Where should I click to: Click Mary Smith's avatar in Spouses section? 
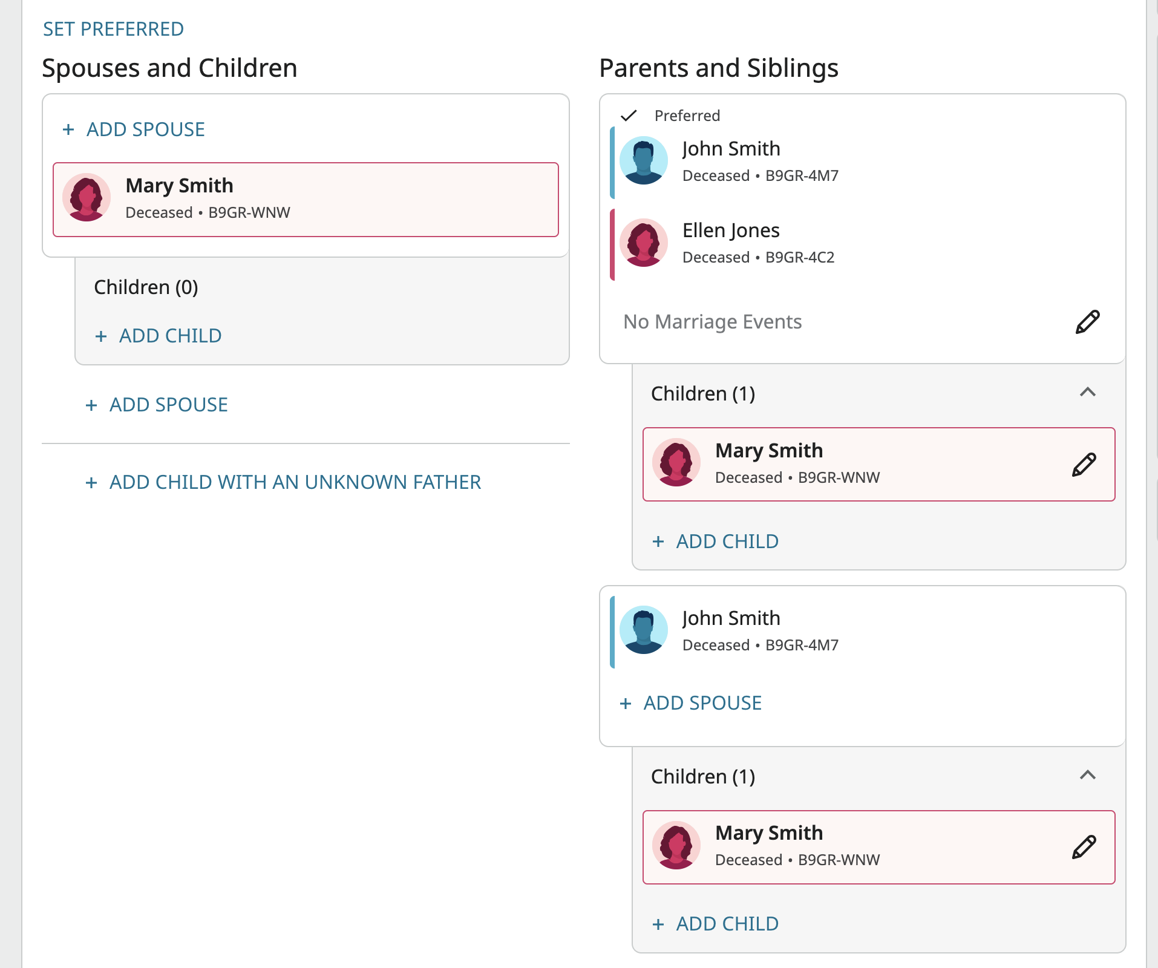(x=87, y=197)
